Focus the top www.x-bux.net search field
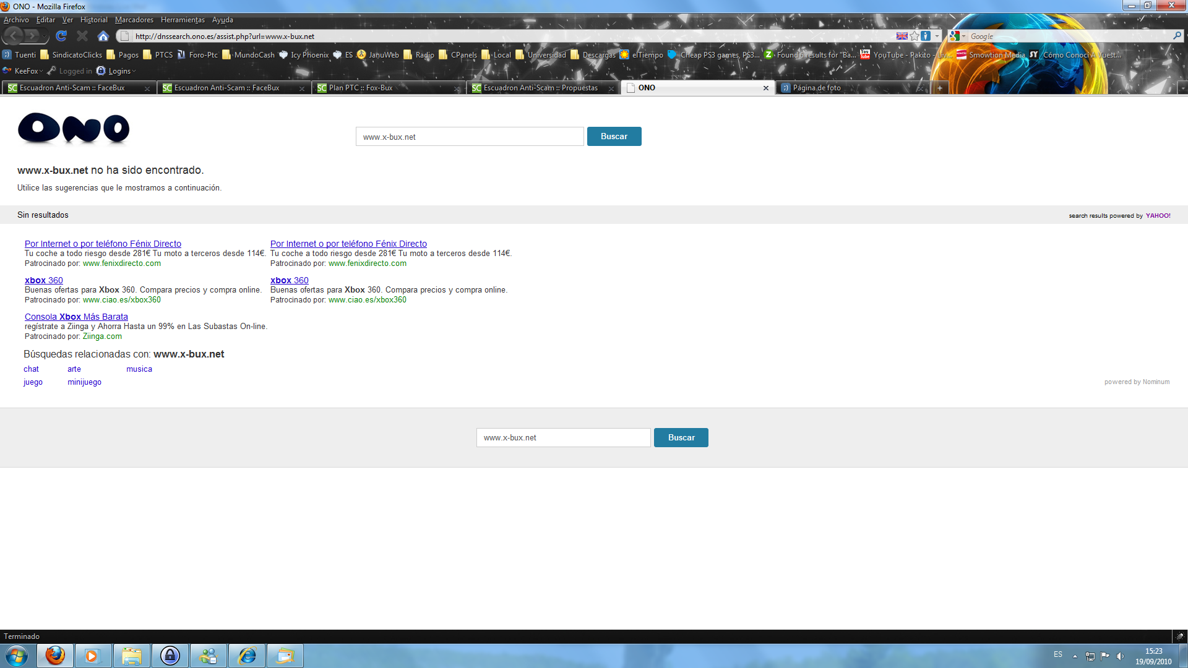 click(x=470, y=137)
